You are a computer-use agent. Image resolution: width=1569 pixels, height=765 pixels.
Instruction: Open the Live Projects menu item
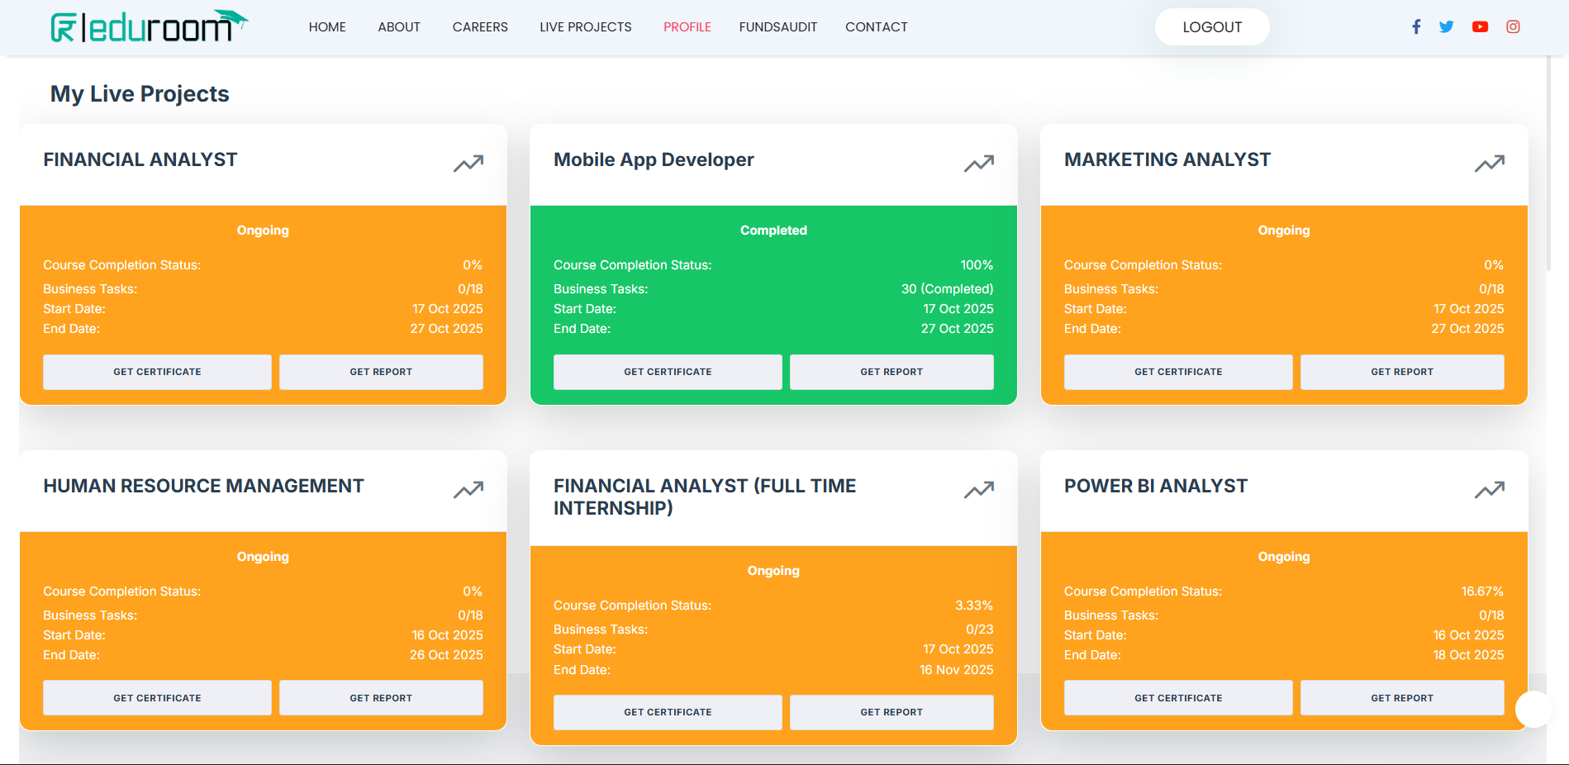585,27
